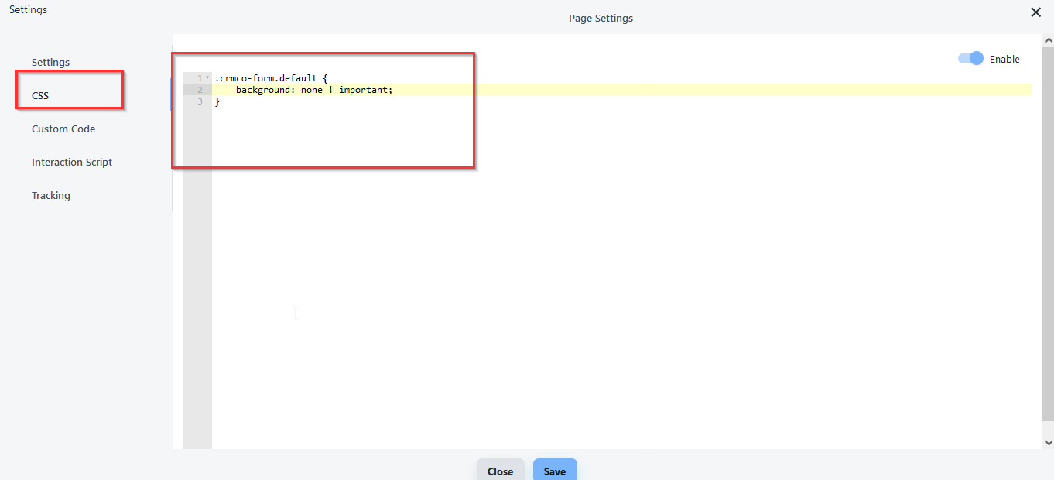
Task: Click the scrollbar down arrow
Action: point(1049,443)
